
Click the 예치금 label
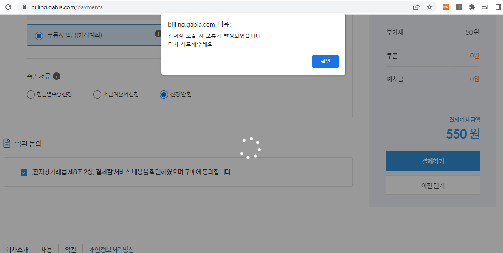[395, 79]
